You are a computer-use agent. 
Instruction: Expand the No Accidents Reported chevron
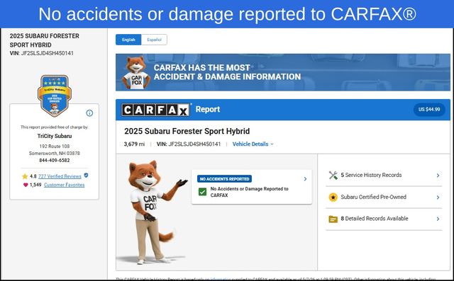pyautogui.click(x=305, y=179)
